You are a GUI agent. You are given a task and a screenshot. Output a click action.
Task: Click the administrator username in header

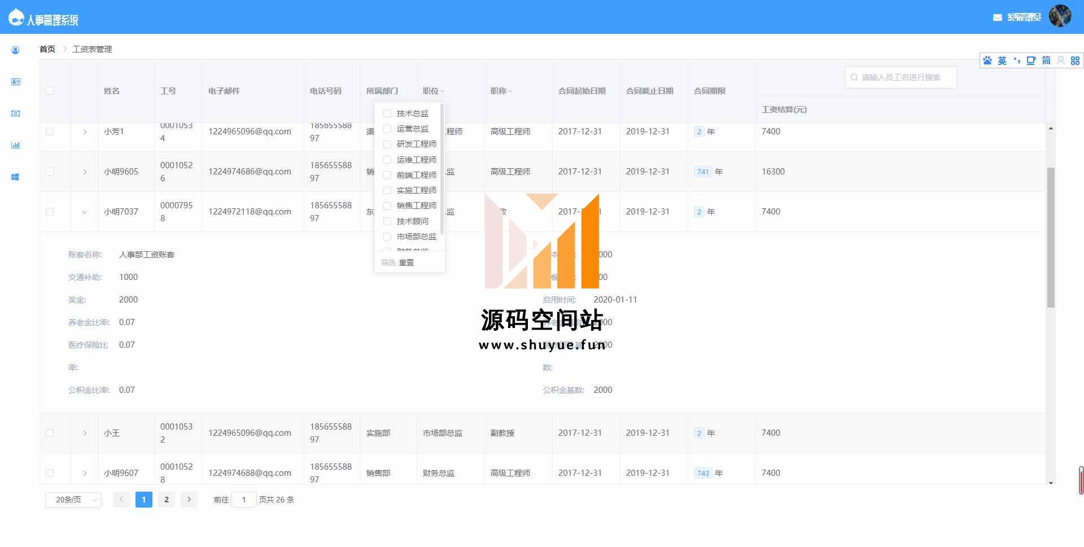(x=1024, y=17)
